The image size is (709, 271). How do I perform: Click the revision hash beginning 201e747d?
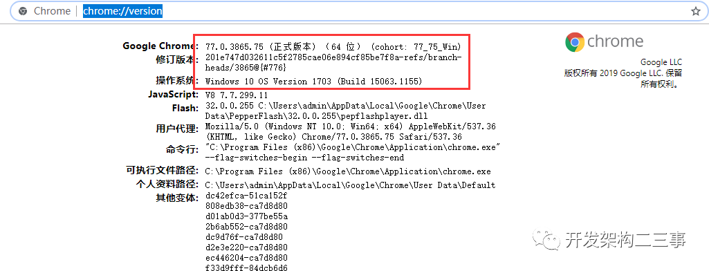click(333, 62)
